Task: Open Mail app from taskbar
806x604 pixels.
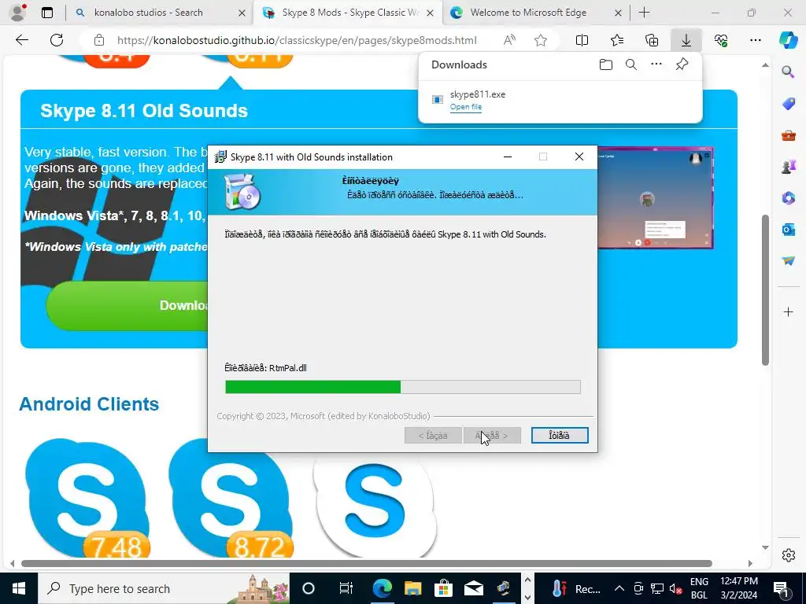Action: click(x=473, y=588)
